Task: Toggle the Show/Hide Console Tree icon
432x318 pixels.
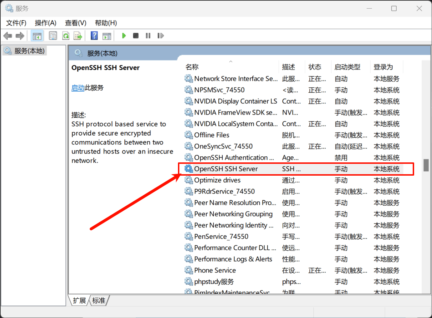Action: click(x=37, y=36)
